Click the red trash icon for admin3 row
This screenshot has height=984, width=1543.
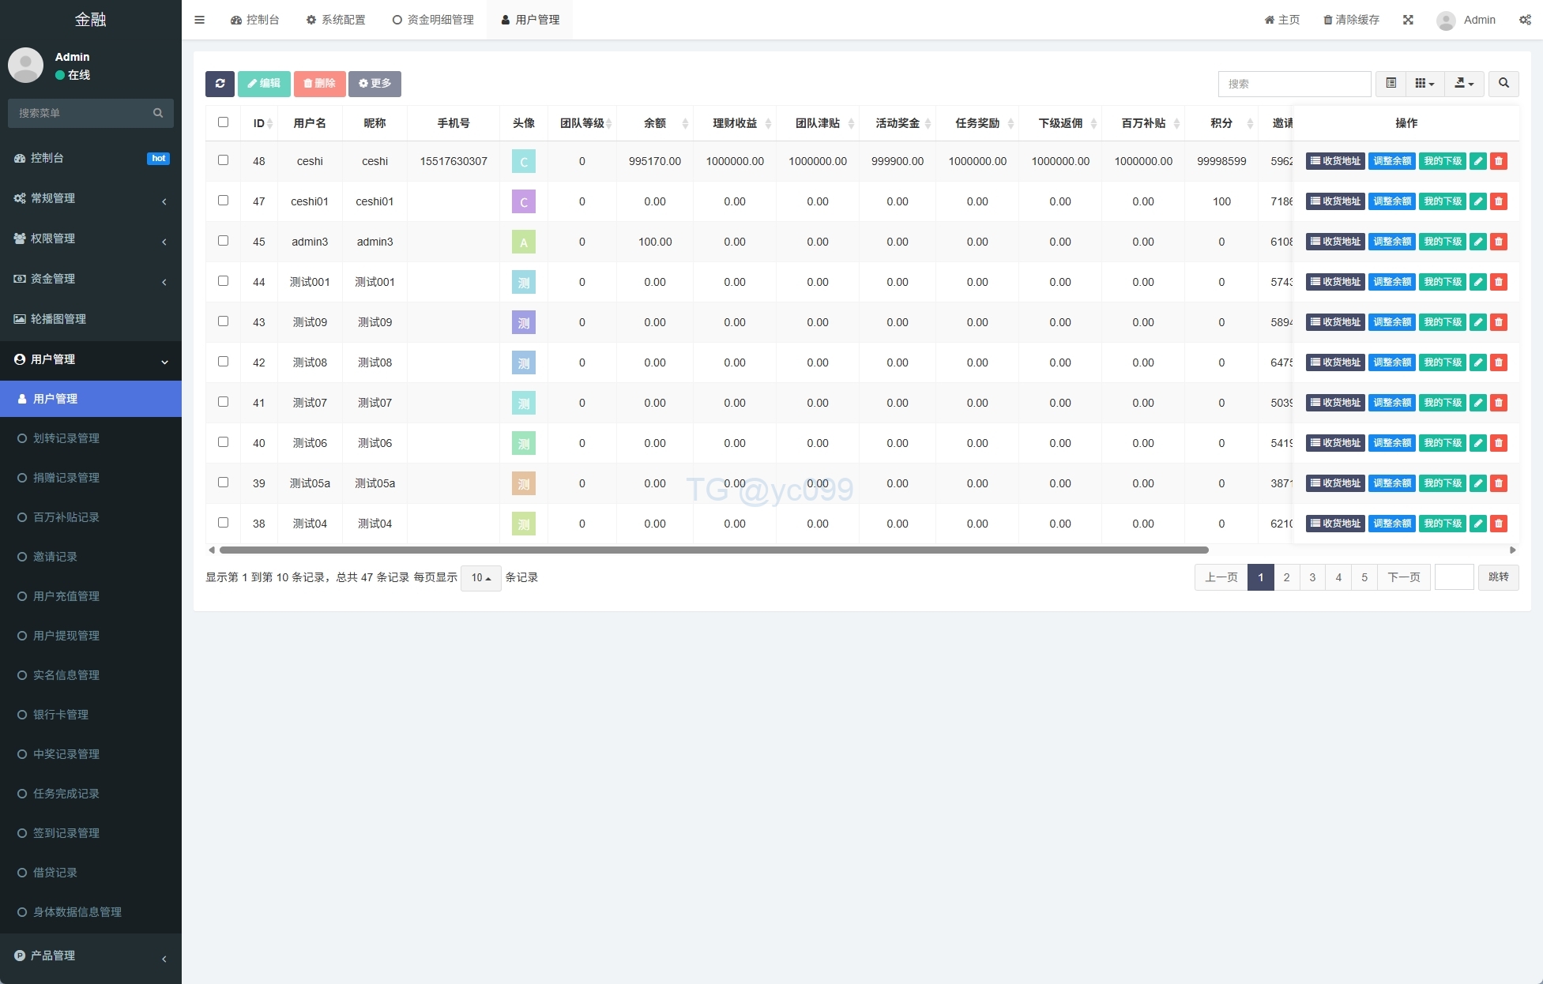(x=1499, y=242)
